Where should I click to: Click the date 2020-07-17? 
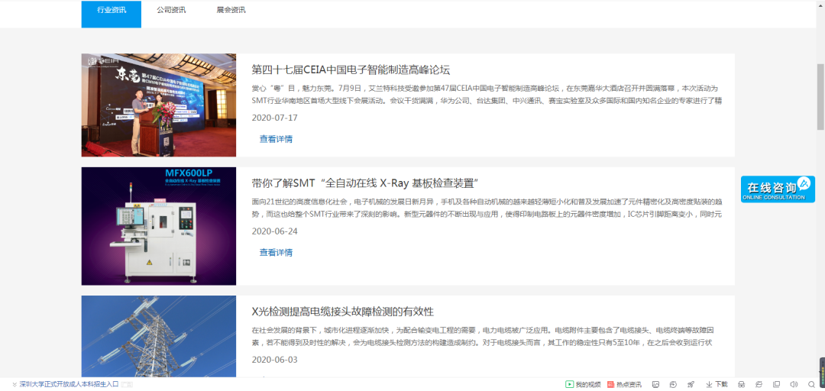coord(275,118)
